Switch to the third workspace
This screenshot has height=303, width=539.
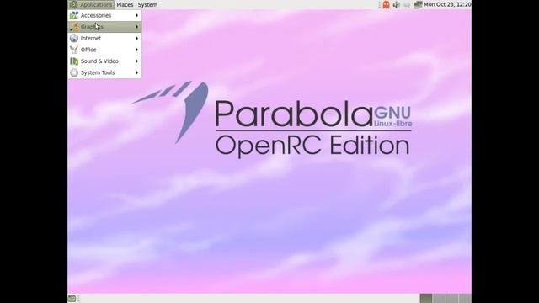(452, 299)
